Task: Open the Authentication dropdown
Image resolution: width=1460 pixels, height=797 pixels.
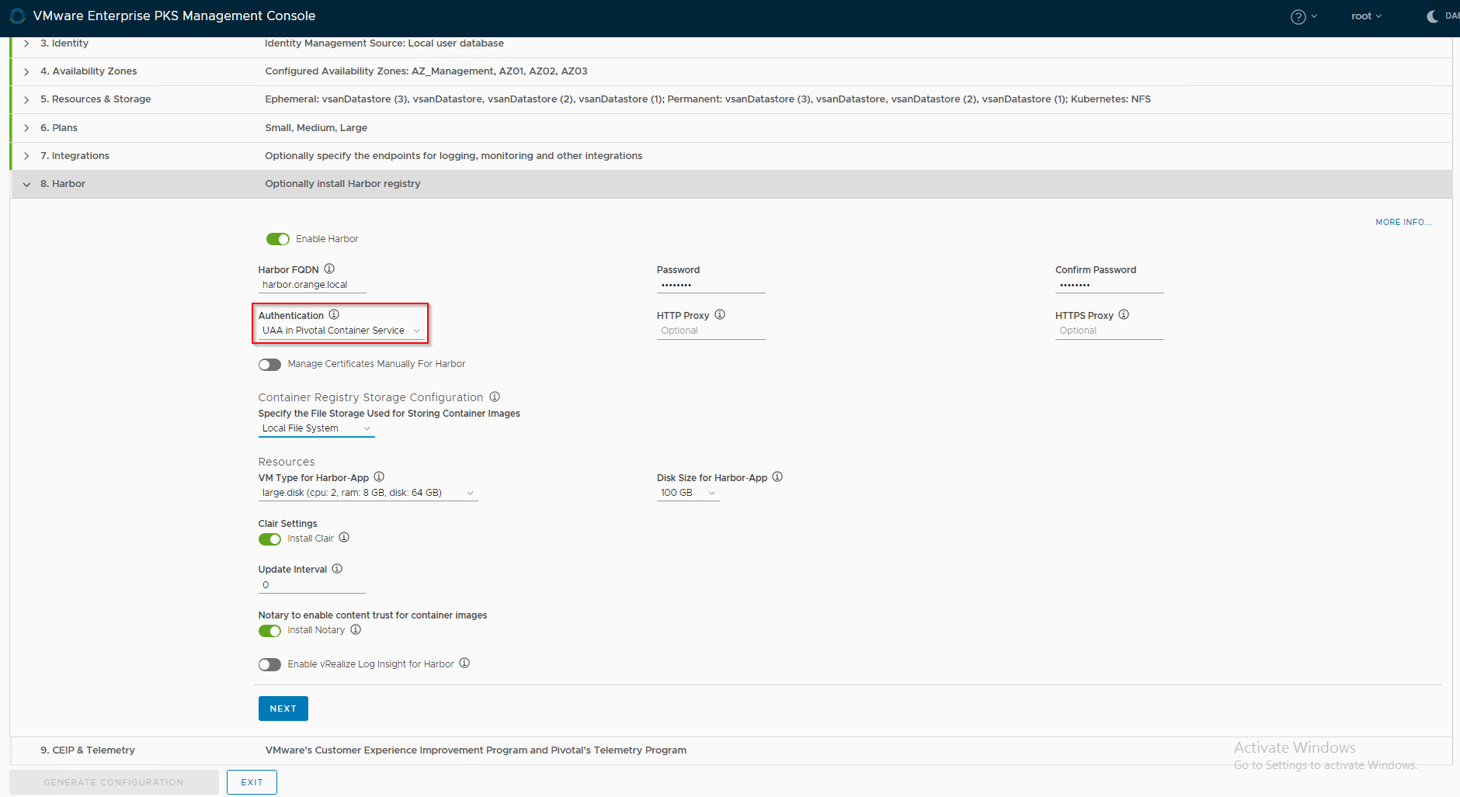Action: tap(342, 331)
